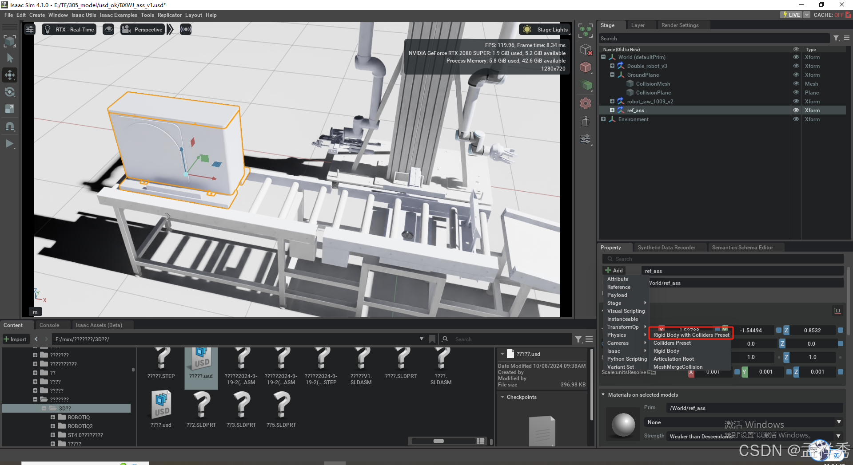Toggle visibility of Environment prim

pos(796,119)
